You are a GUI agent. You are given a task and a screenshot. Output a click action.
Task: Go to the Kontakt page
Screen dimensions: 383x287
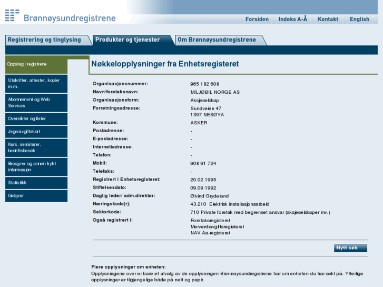tap(328, 19)
